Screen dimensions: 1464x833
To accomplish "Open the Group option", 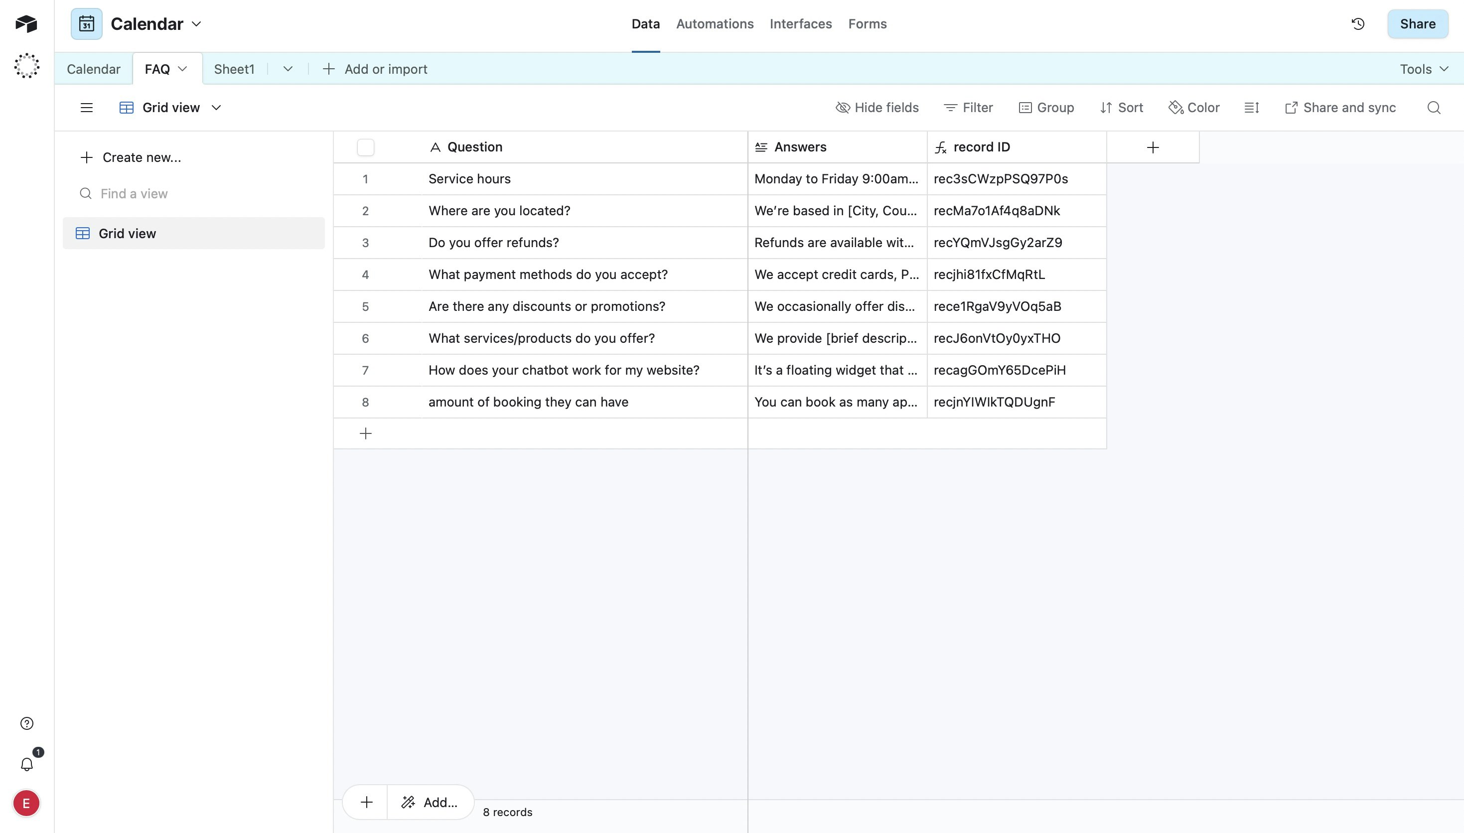I will pyautogui.click(x=1046, y=108).
